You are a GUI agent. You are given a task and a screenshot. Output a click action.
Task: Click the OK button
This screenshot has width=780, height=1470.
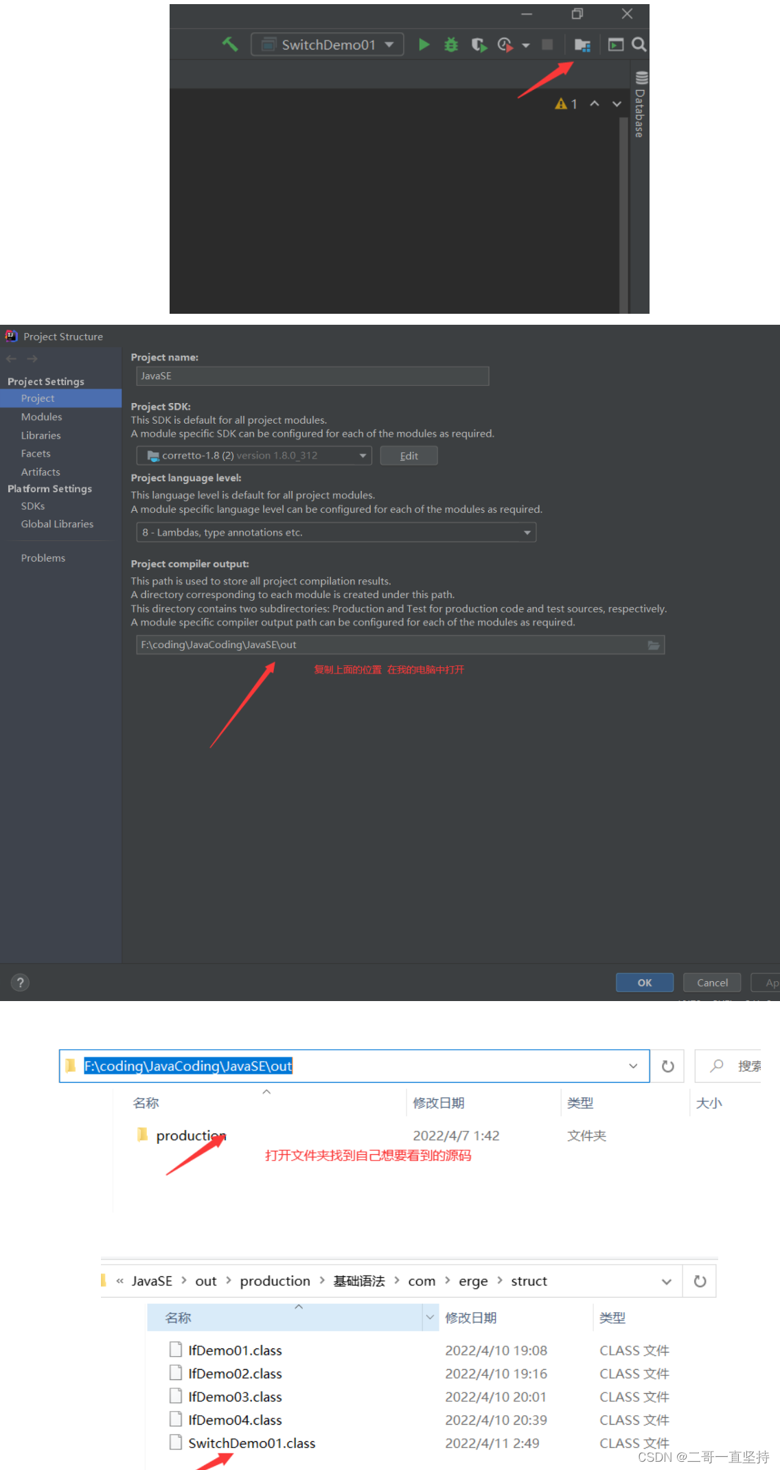[x=644, y=983]
